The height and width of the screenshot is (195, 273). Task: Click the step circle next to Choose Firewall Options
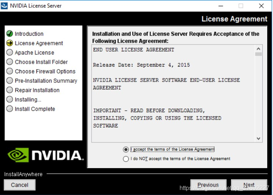click(x=10, y=71)
